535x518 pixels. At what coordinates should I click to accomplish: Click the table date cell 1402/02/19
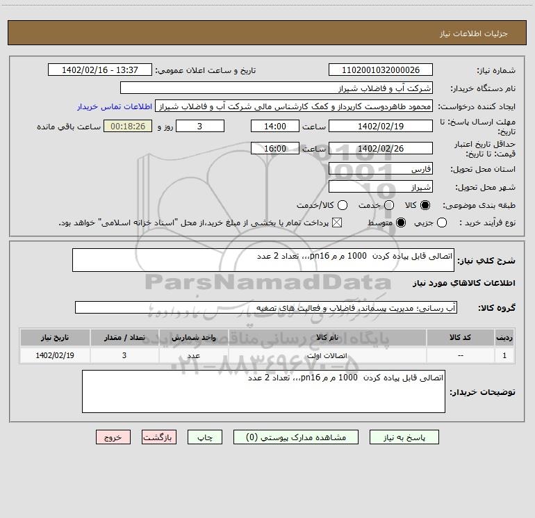point(55,355)
